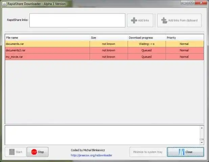Viewport: 209px width, 162px height.
Task: Click Normal priority of documents.rar
Action: [185, 44]
